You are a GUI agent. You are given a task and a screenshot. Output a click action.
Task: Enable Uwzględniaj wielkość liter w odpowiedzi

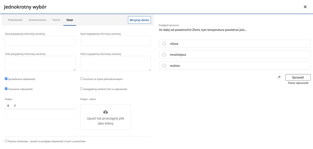point(82,89)
